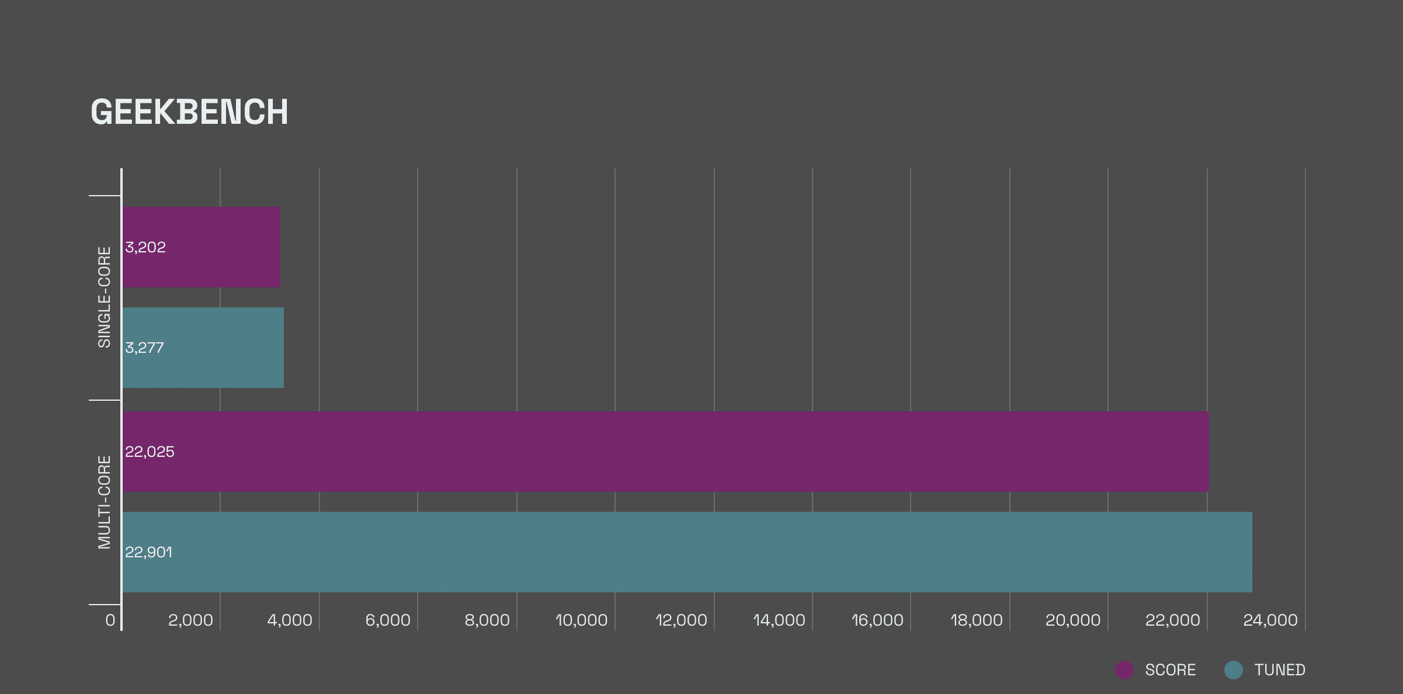Screen dimensions: 1403x694
Task: Select the single-core tuned bar 3,277
Action: tap(203, 348)
